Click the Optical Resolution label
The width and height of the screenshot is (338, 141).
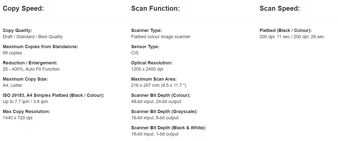click(152, 63)
